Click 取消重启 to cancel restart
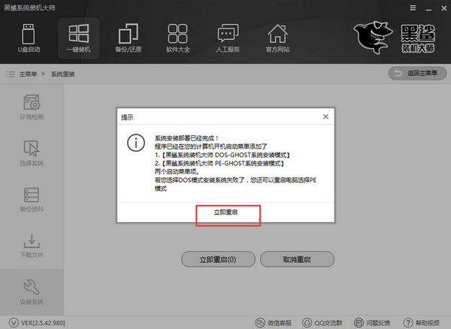 [x=297, y=259]
